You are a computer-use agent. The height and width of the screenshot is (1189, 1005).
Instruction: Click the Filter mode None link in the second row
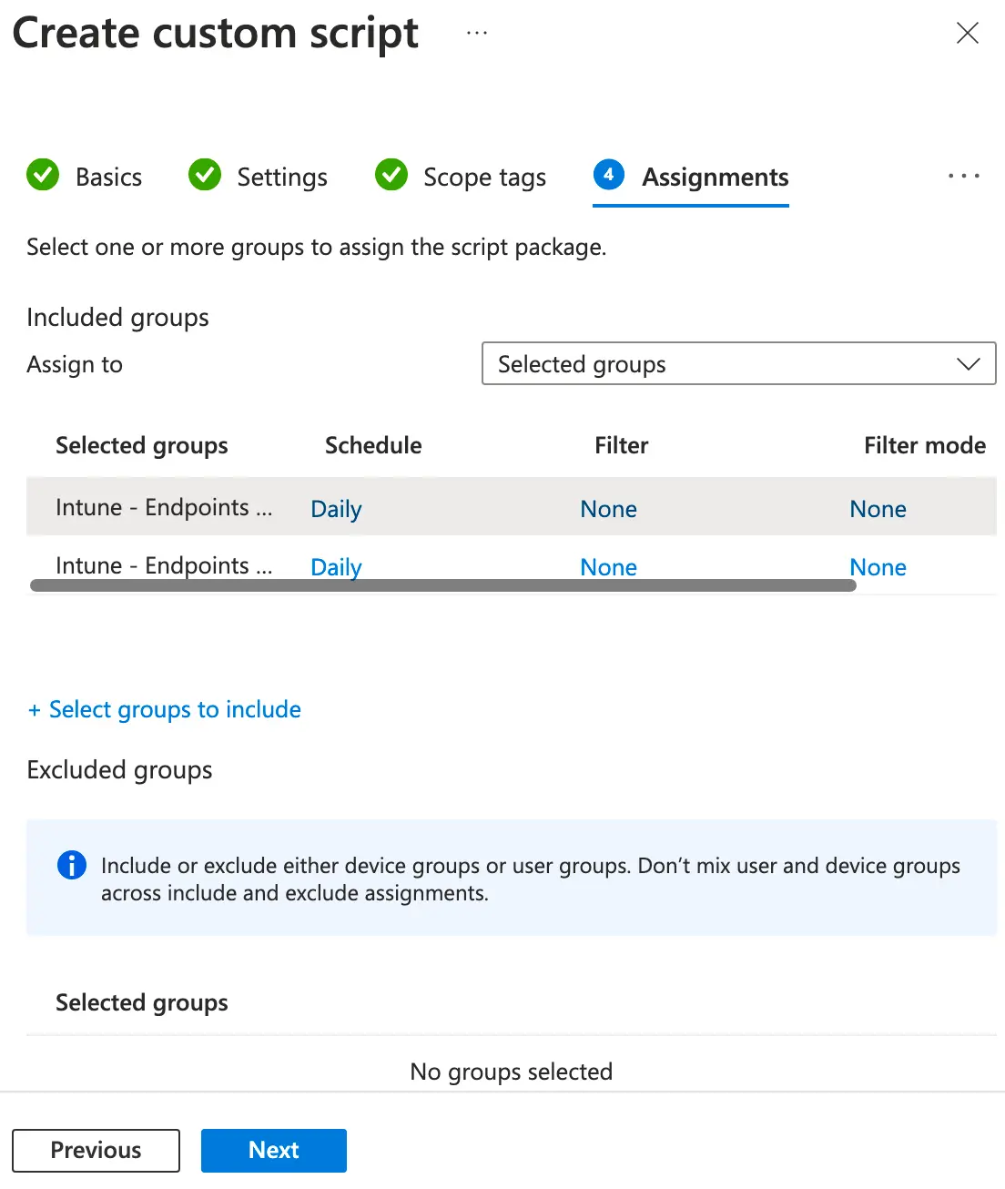click(x=878, y=567)
